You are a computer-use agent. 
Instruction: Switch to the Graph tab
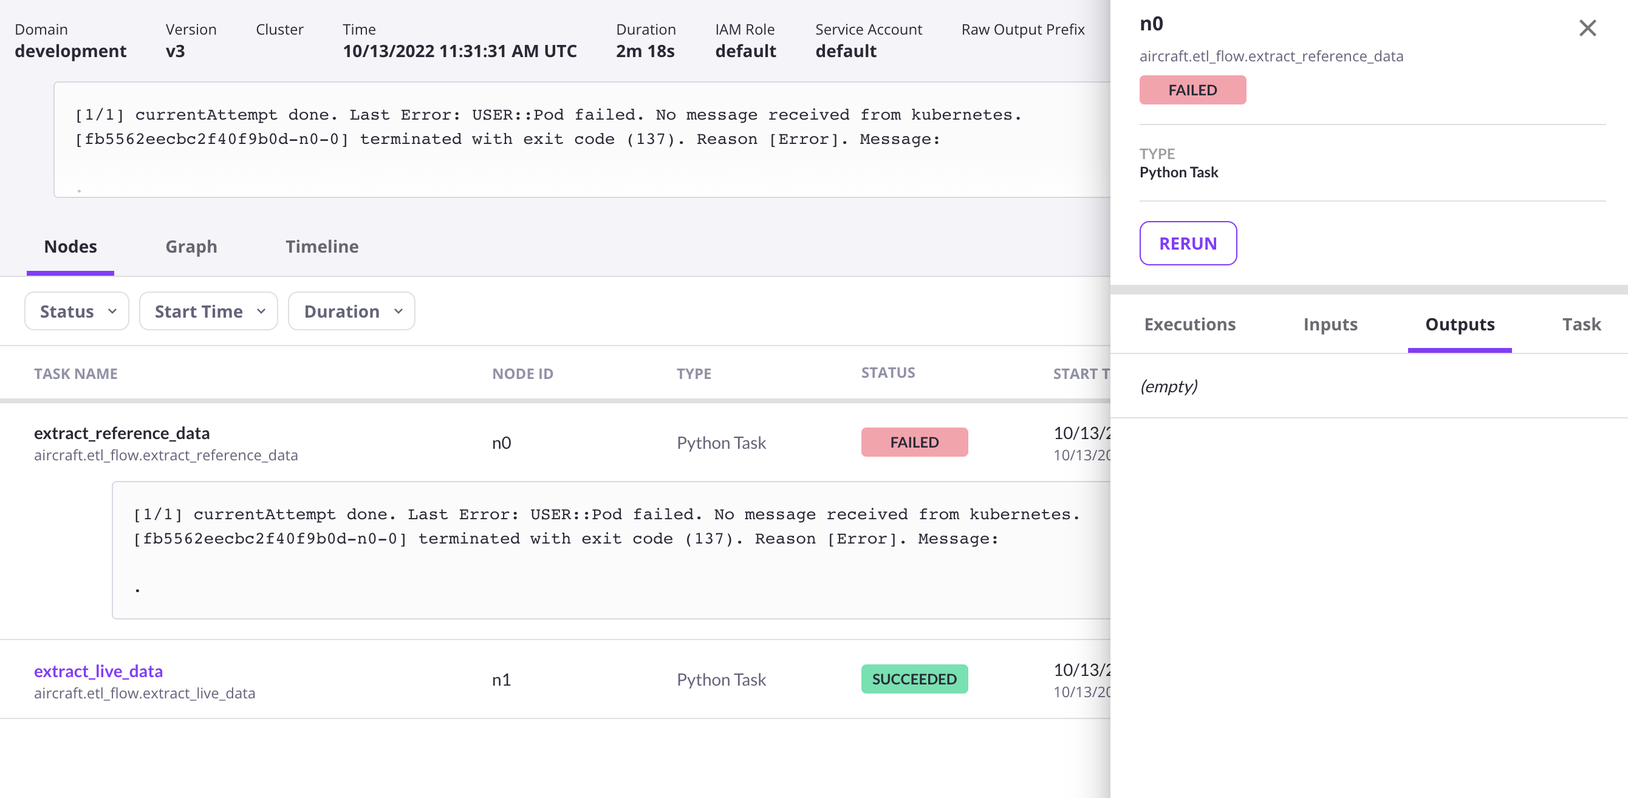tap(191, 247)
